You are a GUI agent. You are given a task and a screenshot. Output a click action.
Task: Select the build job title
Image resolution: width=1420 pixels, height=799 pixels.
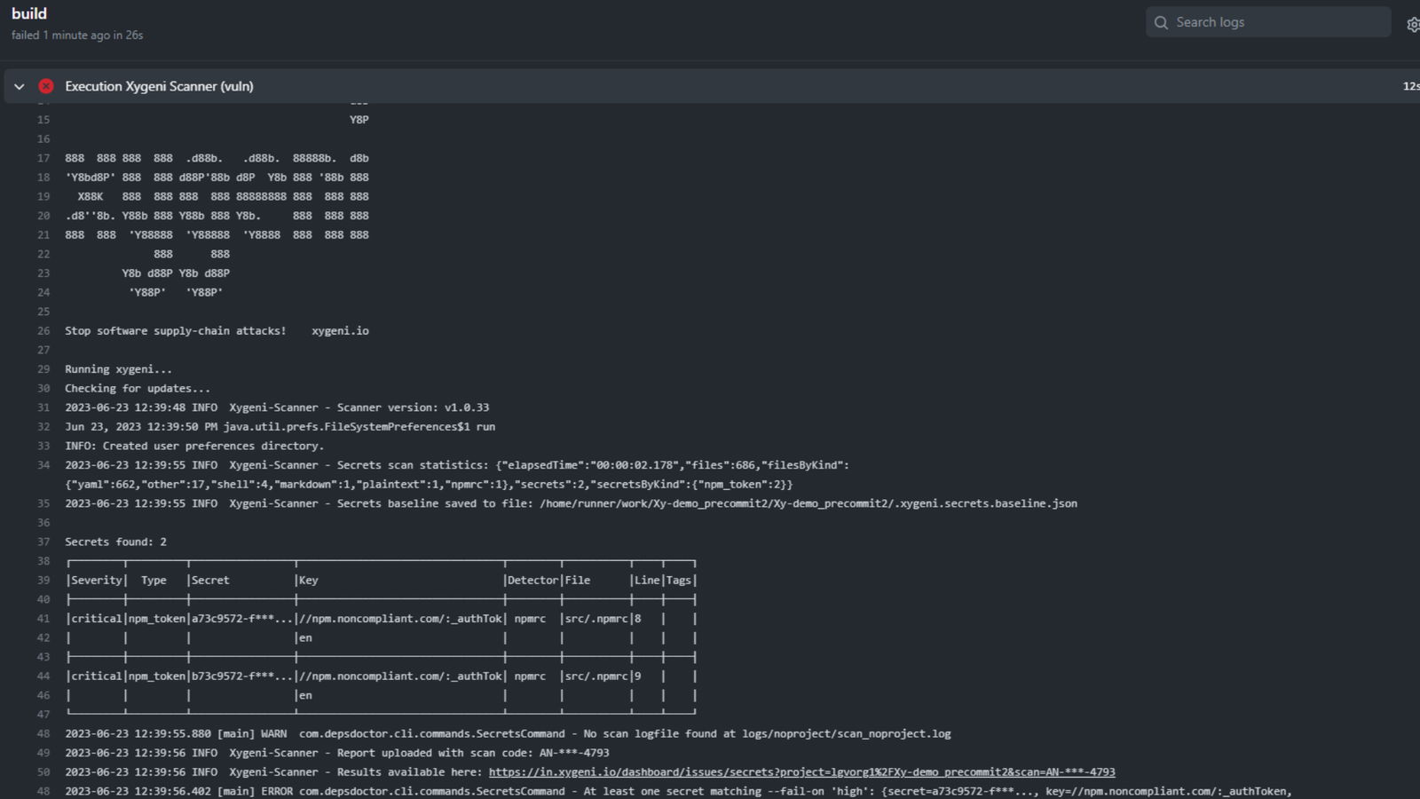(29, 13)
